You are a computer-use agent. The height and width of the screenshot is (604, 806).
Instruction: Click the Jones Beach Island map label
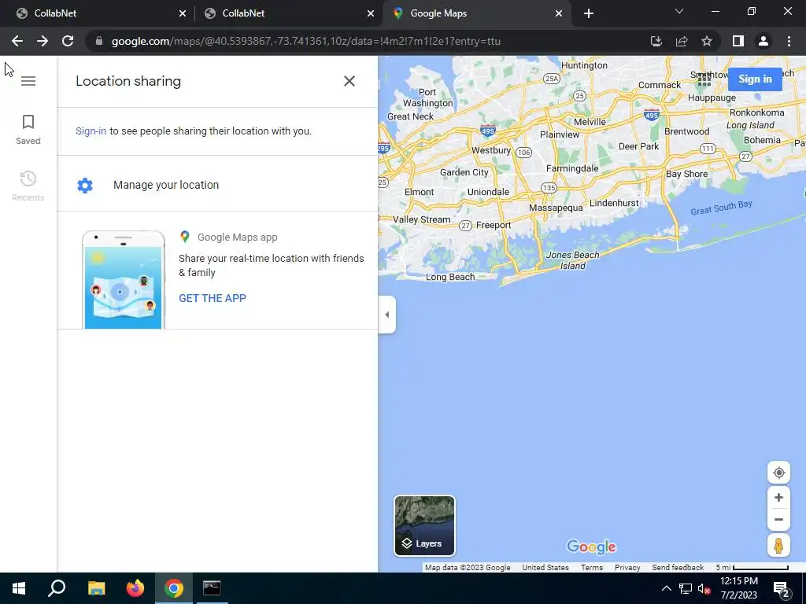[573, 260]
